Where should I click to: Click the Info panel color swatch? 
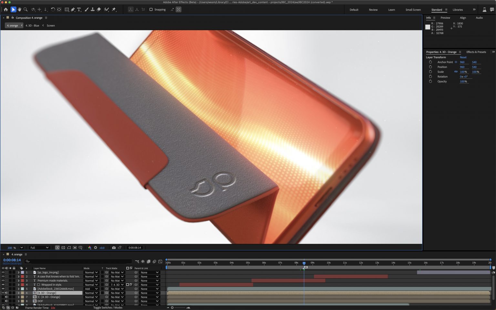pos(428,27)
